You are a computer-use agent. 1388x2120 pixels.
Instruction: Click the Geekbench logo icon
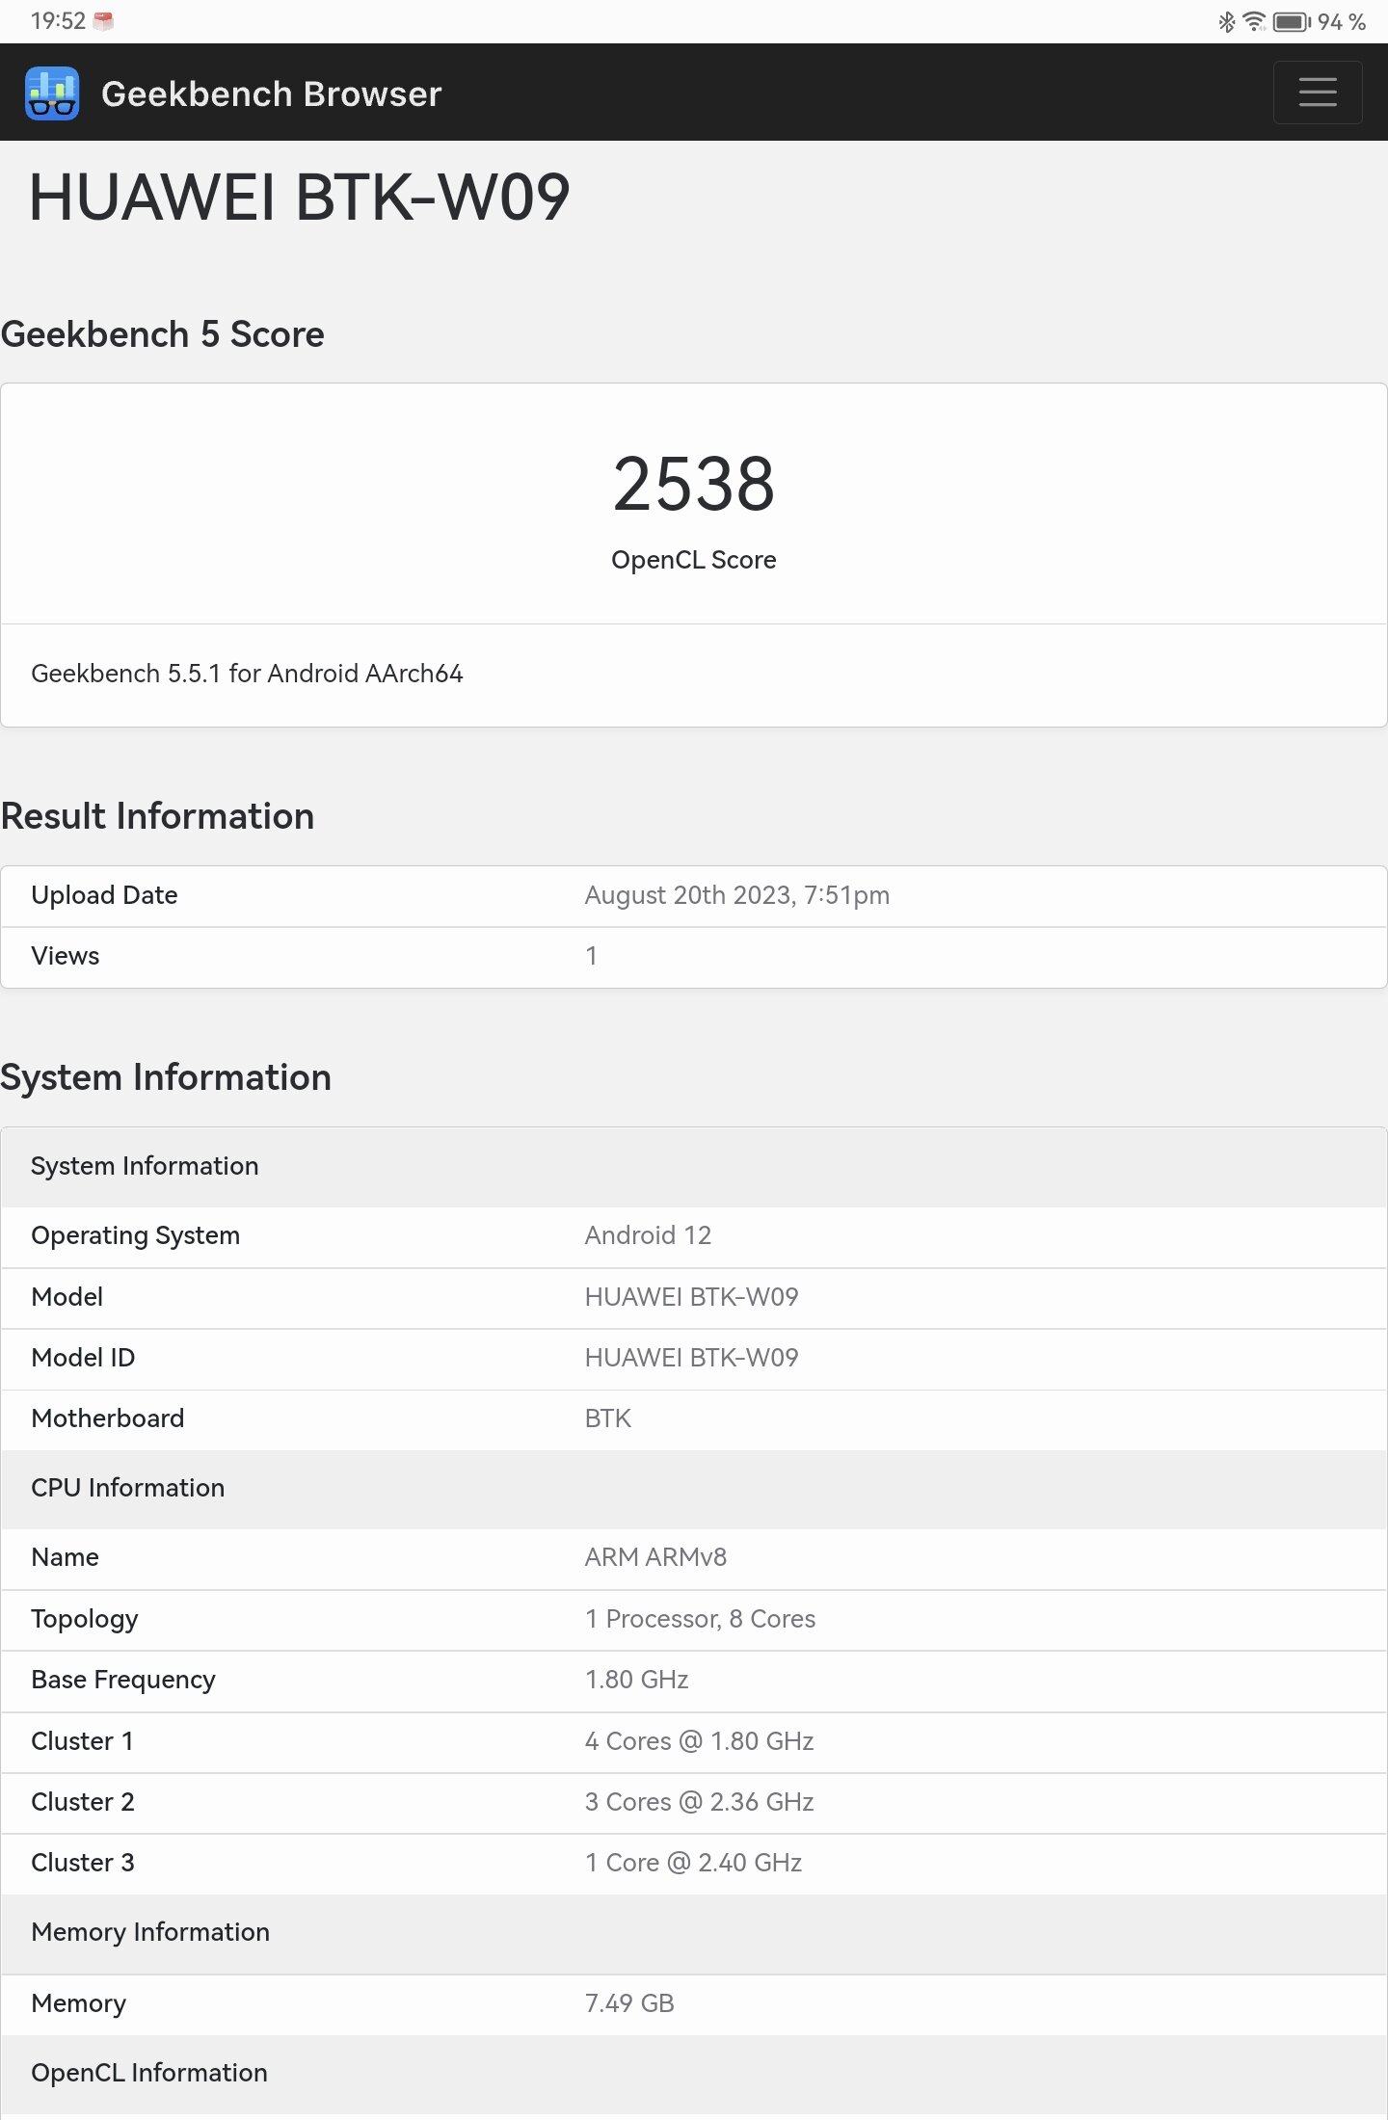click(x=52, y=93)
